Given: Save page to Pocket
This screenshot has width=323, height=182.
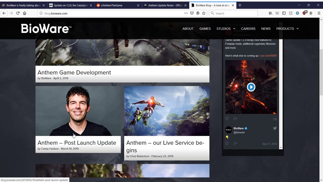Looking at the screenshot, I should (x=192, y=13).
